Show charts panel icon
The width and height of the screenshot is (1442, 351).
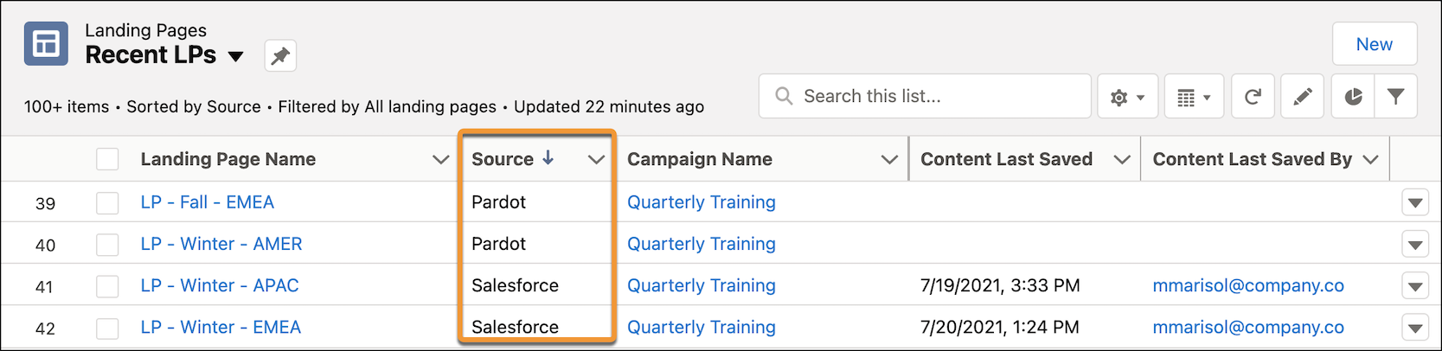point(1354,97)
